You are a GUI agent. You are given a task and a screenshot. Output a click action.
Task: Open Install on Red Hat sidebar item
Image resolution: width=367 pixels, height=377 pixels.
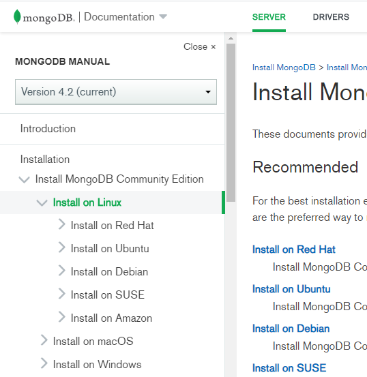(x=112, y=226)
